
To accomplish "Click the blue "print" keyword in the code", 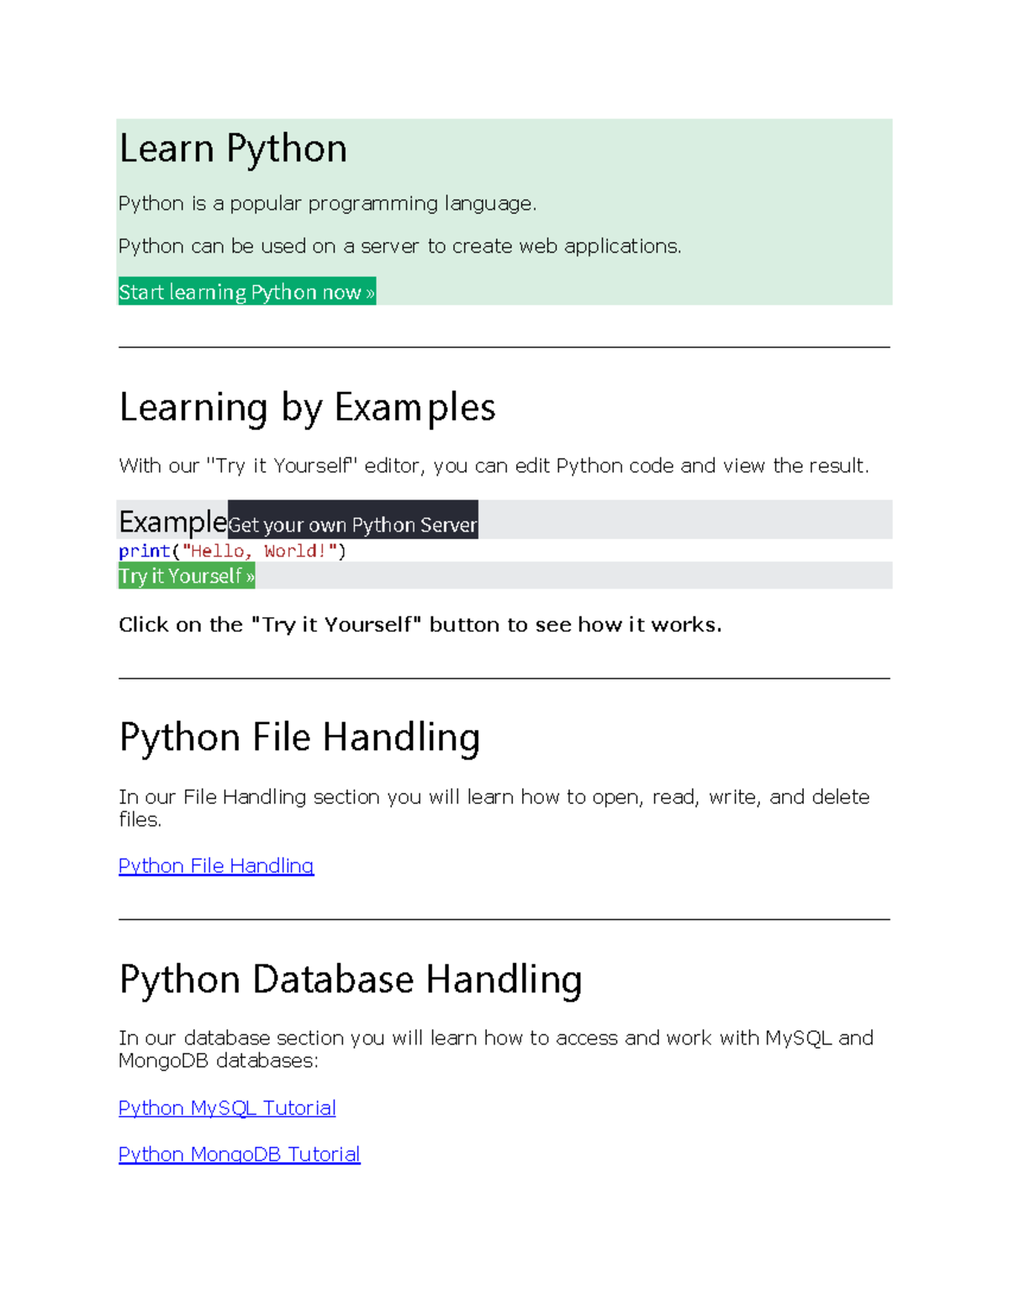I will tap(144, 551).
